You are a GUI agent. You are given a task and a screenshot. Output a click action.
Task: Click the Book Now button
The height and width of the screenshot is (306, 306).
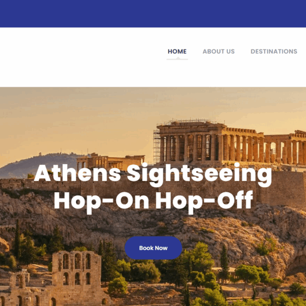tap(154, 248)
